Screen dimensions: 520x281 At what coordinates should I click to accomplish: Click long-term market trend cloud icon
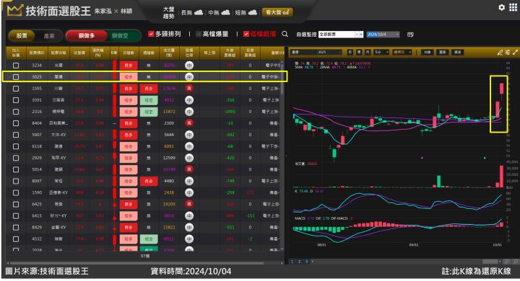pyautogui.click(x=199, y=12)
